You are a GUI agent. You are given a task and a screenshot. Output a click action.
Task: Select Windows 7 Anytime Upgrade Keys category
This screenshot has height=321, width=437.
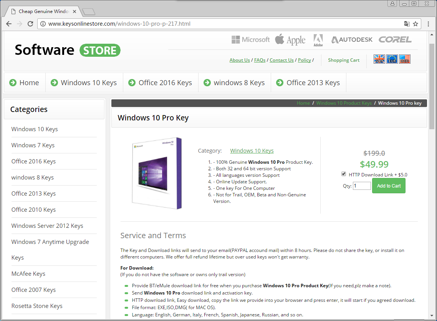[50, 250]
